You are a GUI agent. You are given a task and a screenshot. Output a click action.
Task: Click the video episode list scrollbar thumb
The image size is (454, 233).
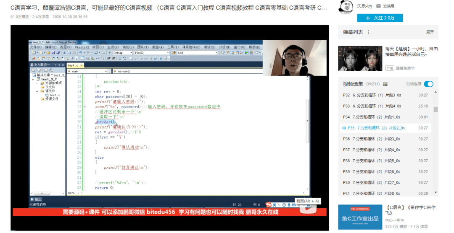[x=436, y=109]
